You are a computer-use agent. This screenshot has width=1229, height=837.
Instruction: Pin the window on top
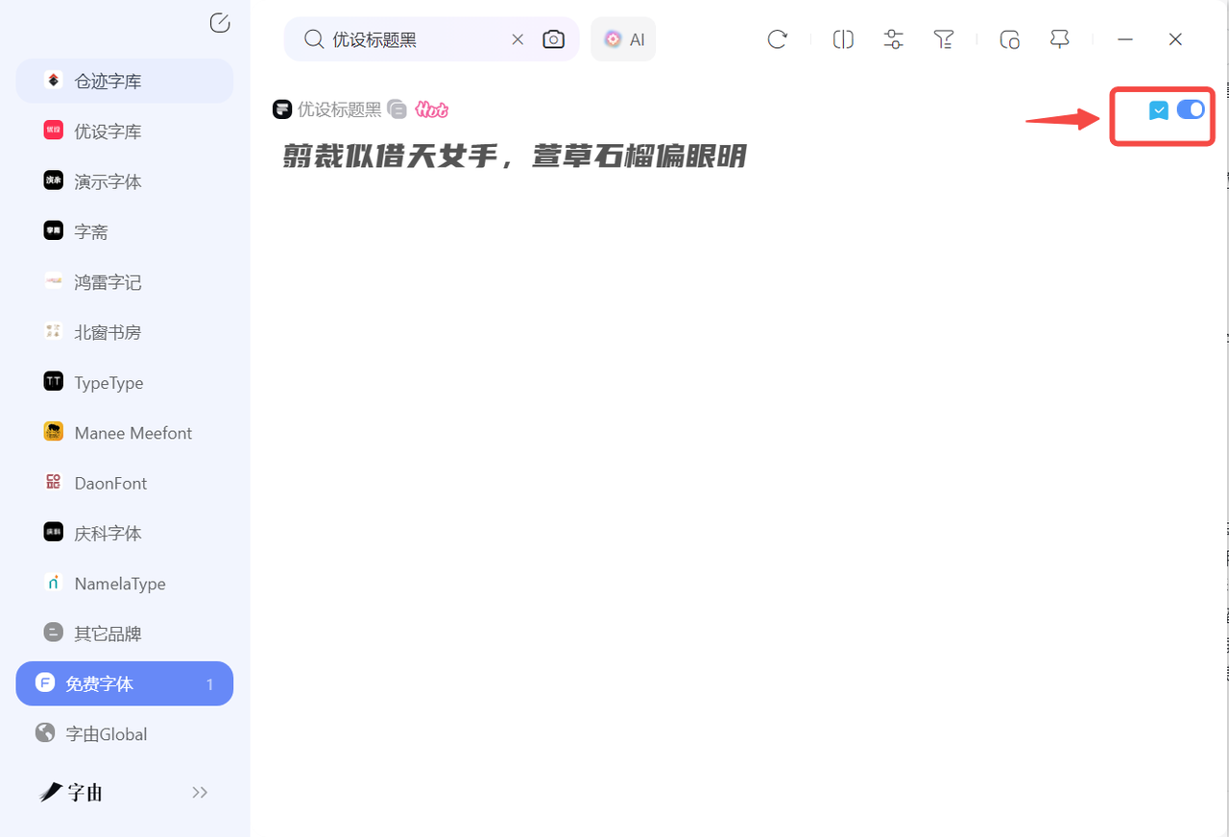click(1060, 39)
